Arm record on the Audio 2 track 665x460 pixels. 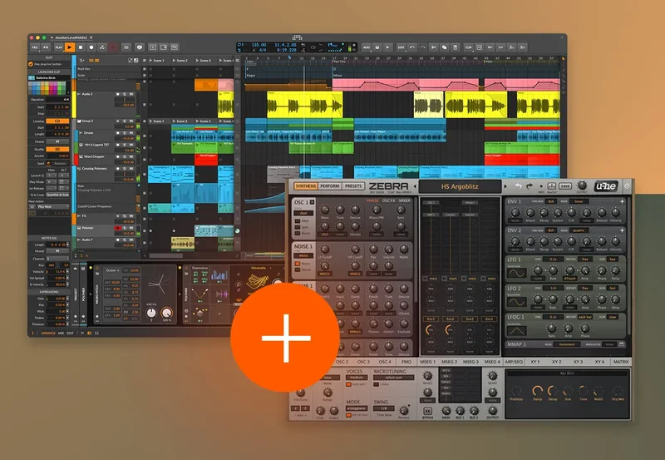(118, 94)
